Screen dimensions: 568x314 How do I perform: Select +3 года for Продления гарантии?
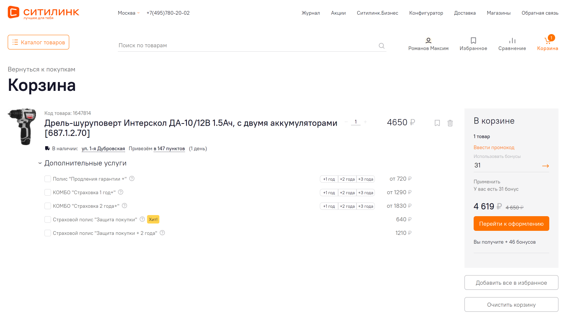click(366, 179)
